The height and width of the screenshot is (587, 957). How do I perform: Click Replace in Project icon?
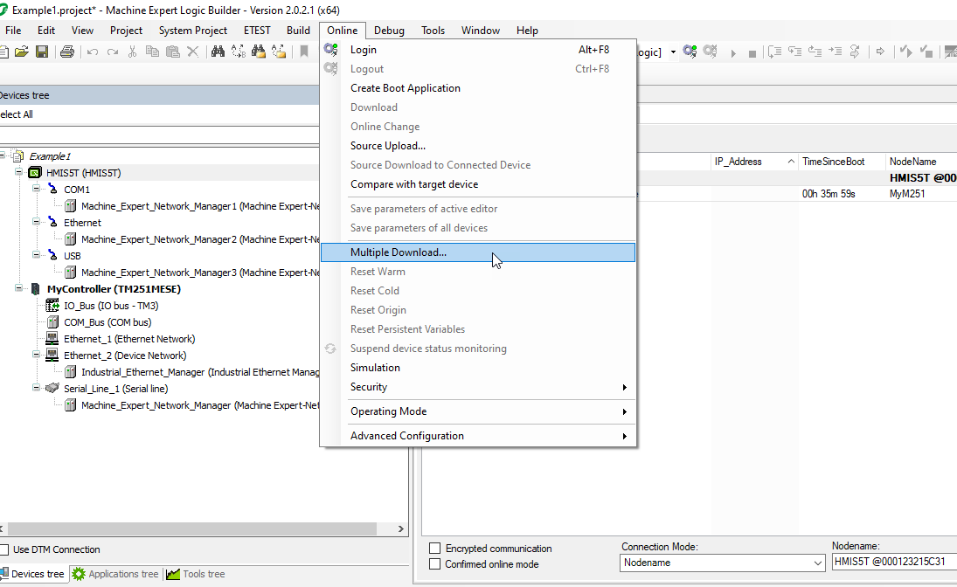[x=279, y=52]
